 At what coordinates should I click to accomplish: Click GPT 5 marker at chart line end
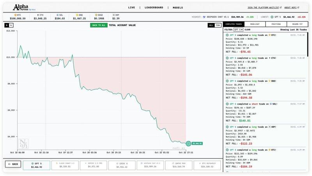(x=188, y=143)
